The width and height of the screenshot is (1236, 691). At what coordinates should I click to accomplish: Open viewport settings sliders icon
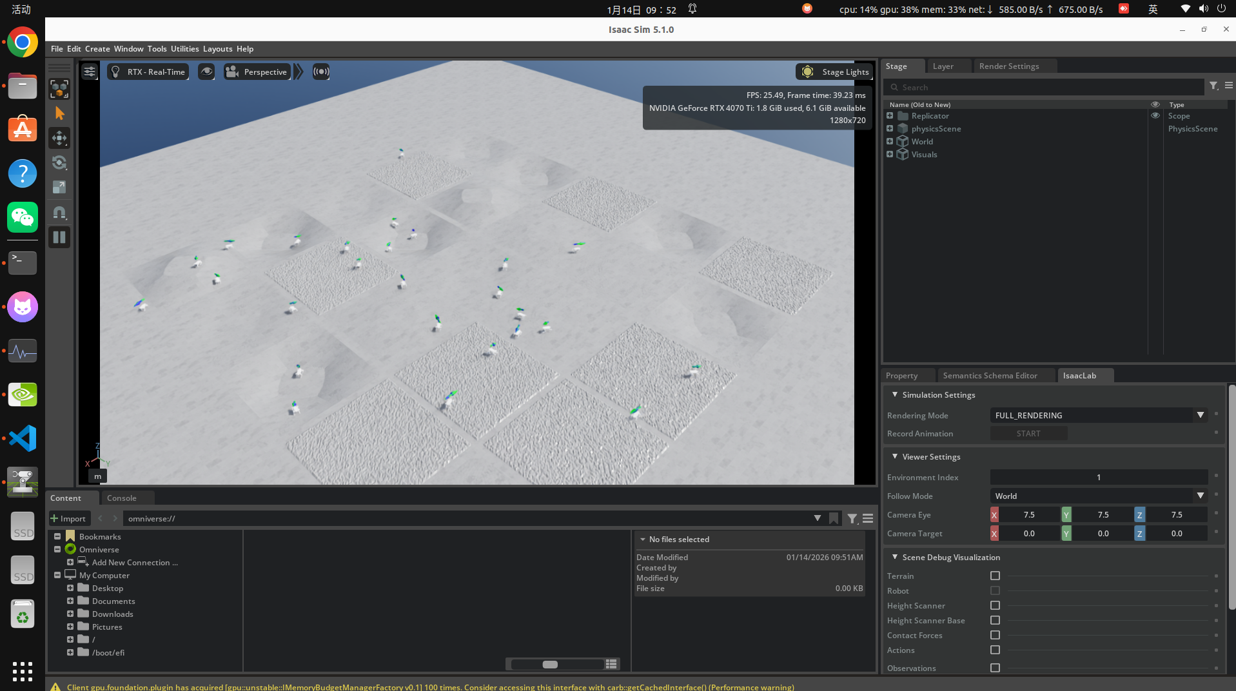[x=90, y=72]
